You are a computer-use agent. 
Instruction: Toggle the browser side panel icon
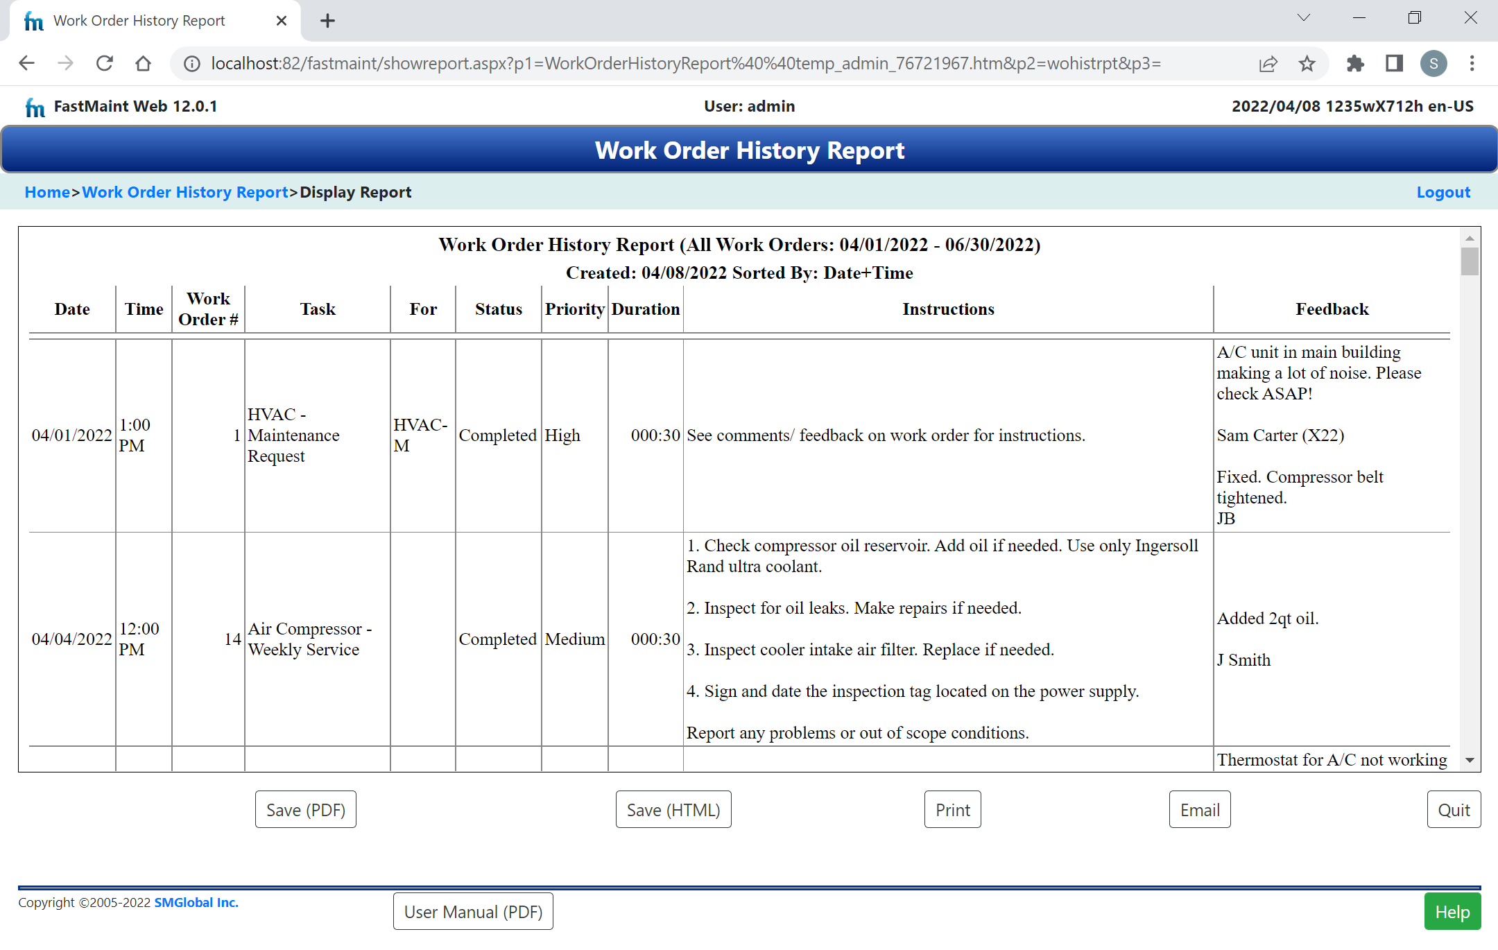[1394, 64]
